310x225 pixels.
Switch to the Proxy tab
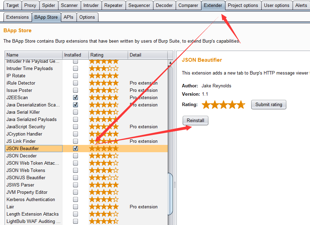30,5
